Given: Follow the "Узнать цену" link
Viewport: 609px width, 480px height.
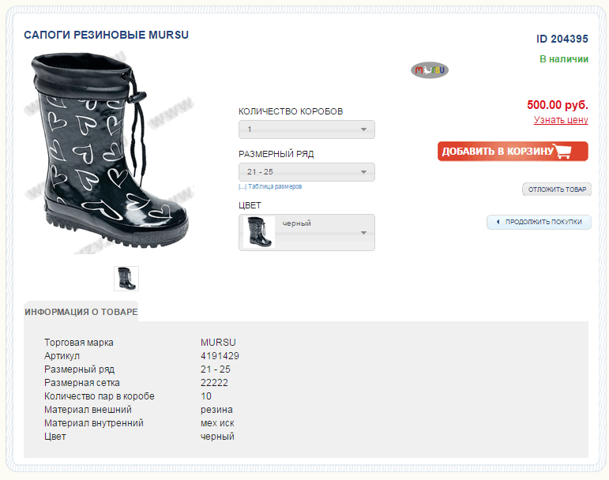Looking at the screenshot, I should coord(561,120).
